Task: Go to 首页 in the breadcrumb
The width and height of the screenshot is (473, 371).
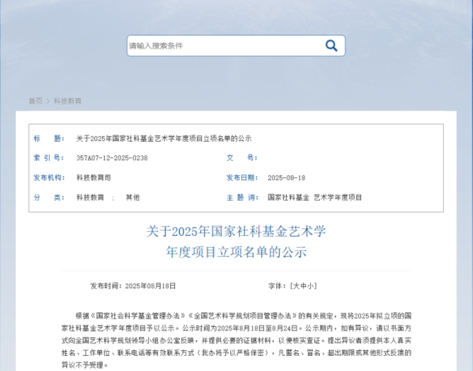Action: coord(35,101)
